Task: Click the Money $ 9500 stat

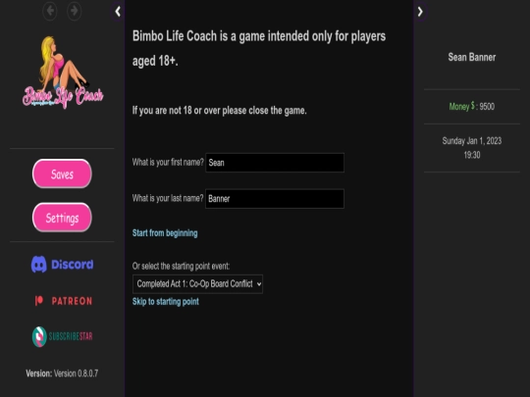Action: coord(472,106)
